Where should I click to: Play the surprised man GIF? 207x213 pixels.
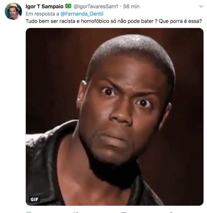coord(114,117)
